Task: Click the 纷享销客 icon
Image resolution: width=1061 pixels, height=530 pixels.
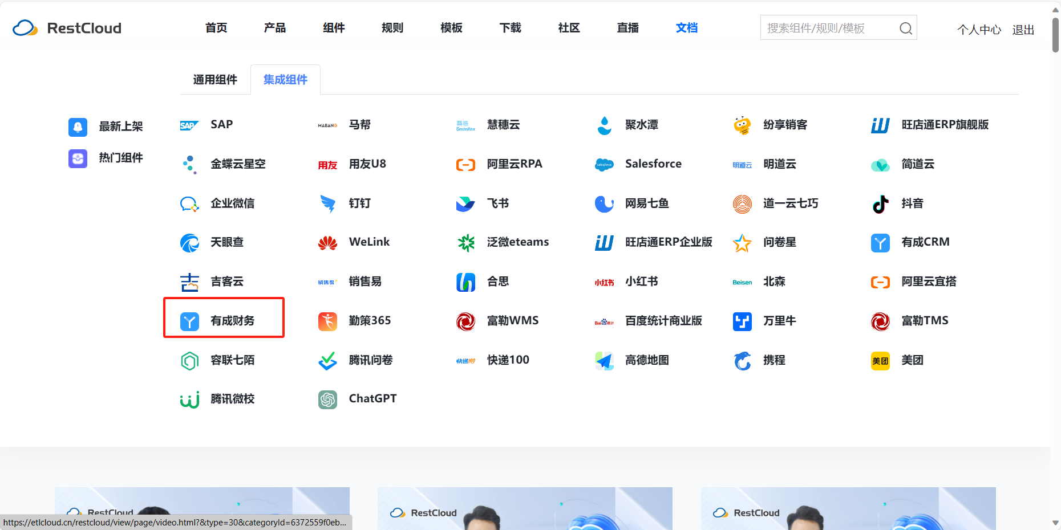Action: click(x=742, y=125)
